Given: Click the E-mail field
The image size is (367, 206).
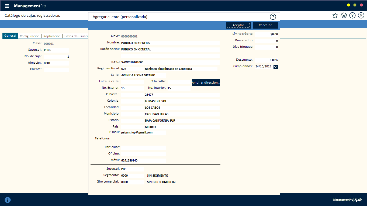Looking at the screenshot, I should (143, 132).
